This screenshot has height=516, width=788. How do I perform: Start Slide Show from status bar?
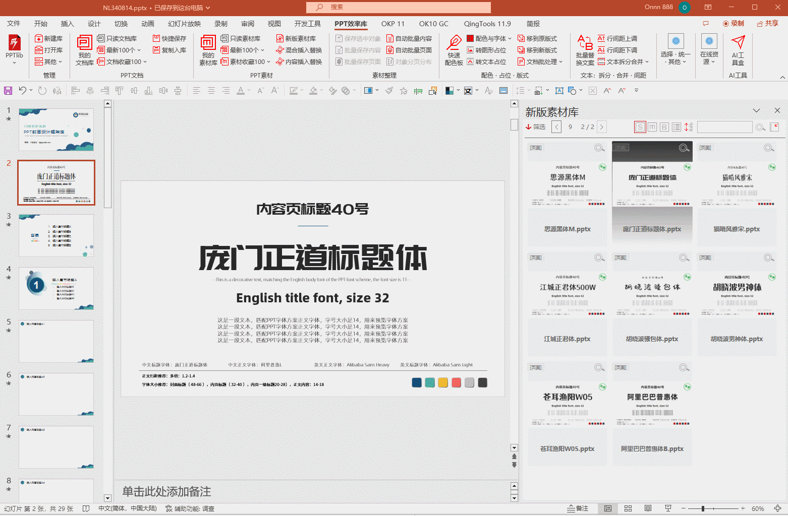pyautogui.click(x=668, y=508)
